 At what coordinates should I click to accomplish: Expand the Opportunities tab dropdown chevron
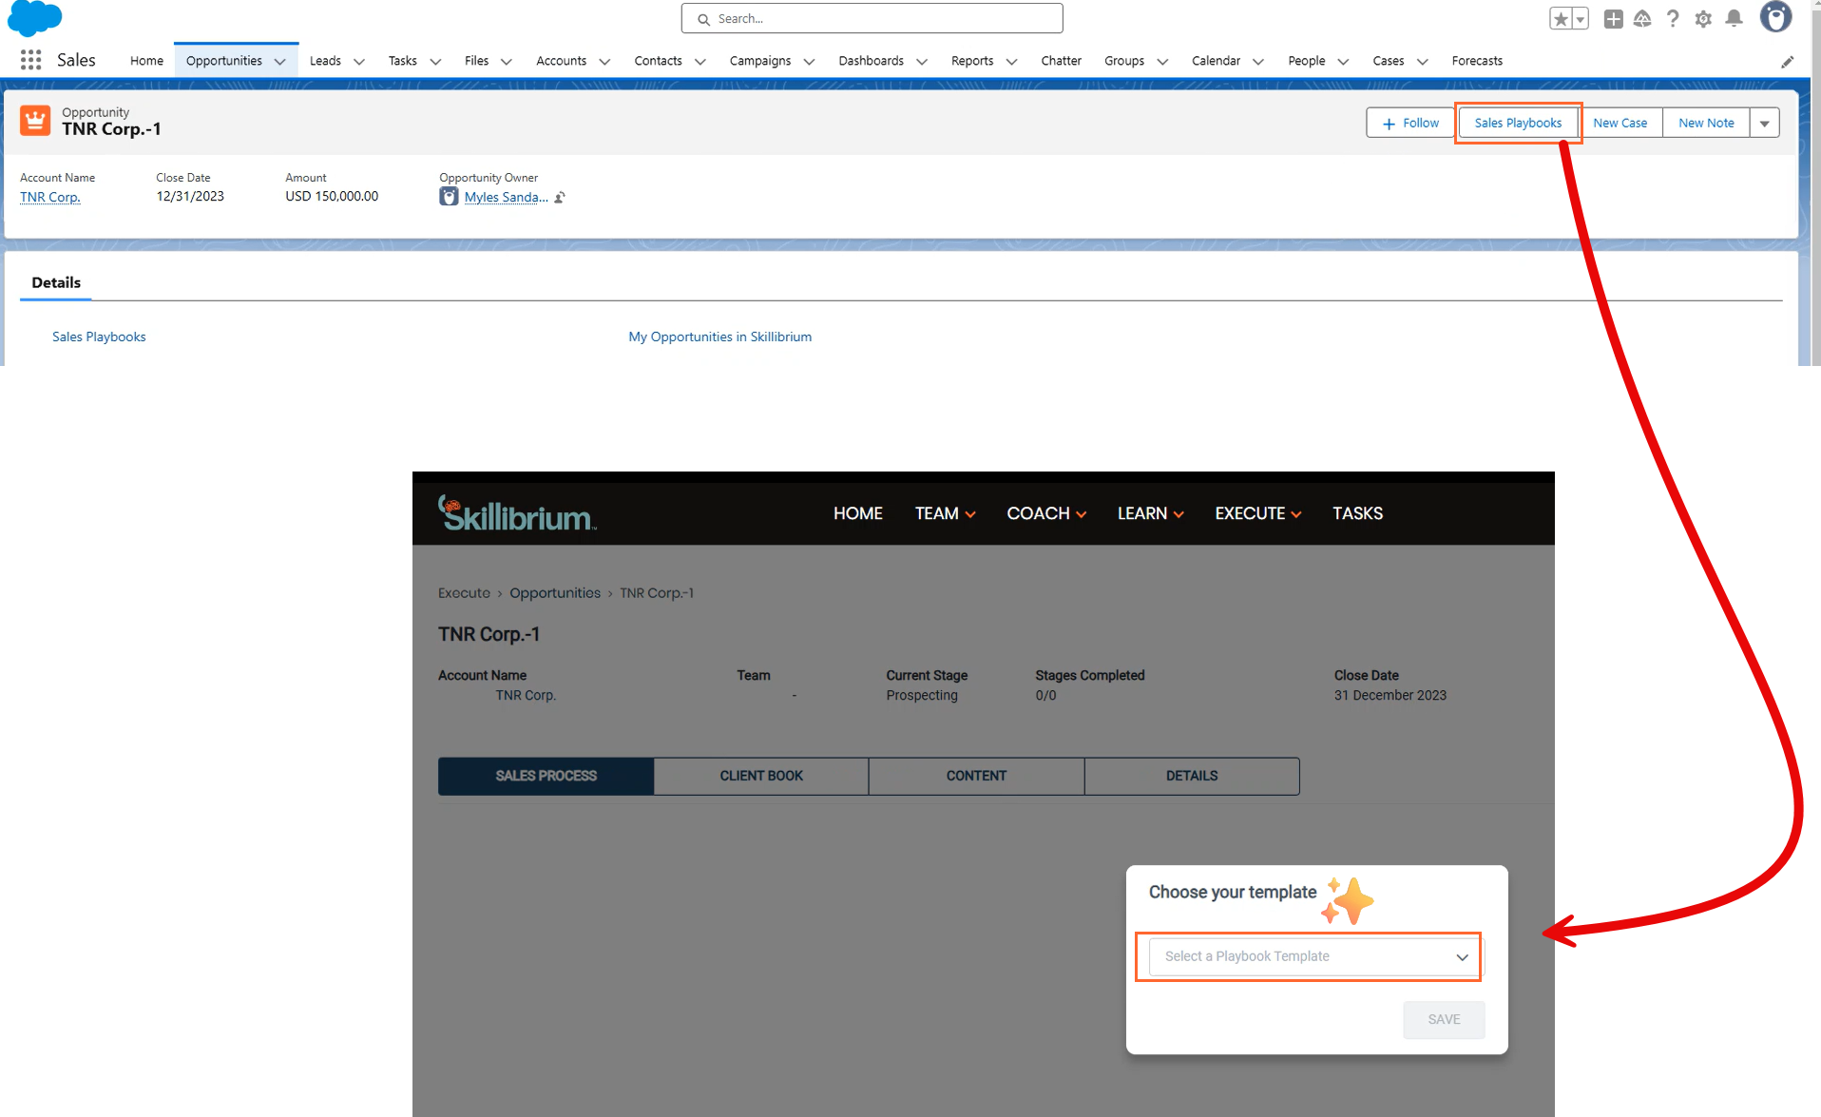[x=279, y=62]
